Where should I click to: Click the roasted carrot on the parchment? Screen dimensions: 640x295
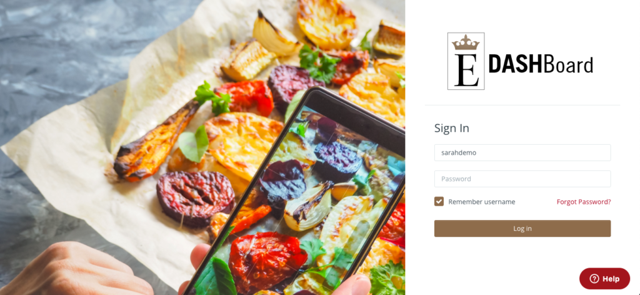pyautogui.click(x=154, y=142)
